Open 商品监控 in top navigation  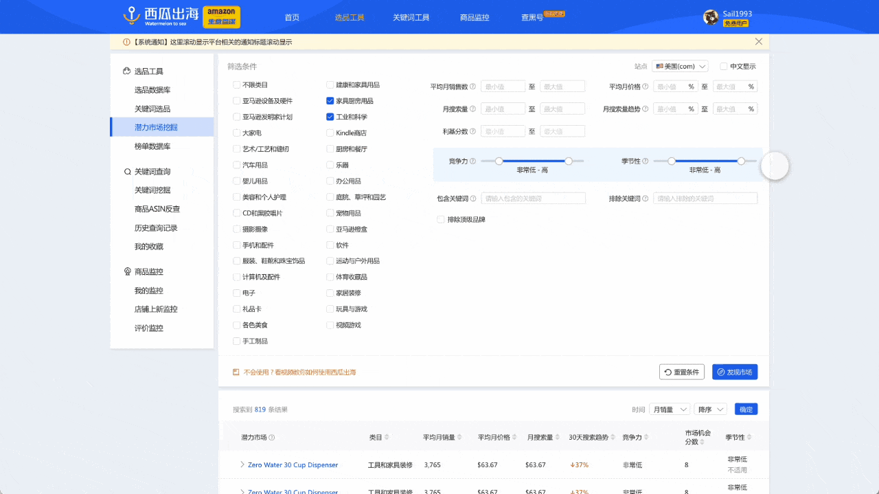475,17
